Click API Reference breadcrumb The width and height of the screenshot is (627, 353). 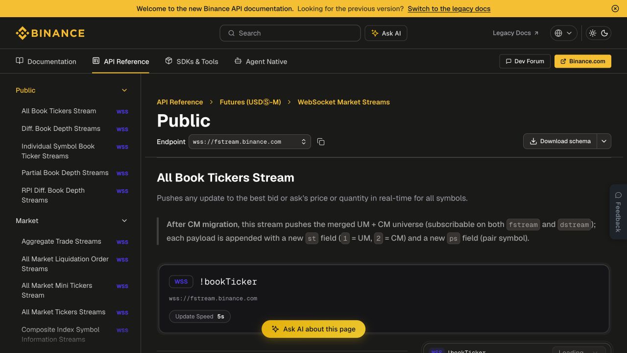click(180, 102)
